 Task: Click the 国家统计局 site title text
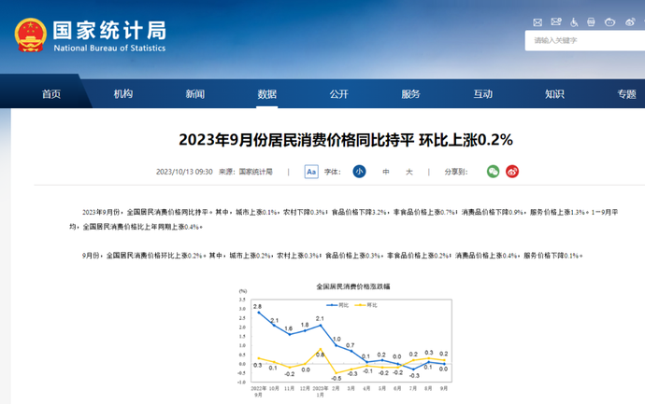[109, 31]
